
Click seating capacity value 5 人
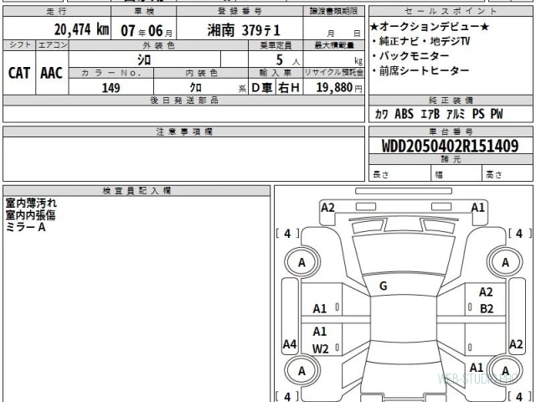click(x=287, y=60)
